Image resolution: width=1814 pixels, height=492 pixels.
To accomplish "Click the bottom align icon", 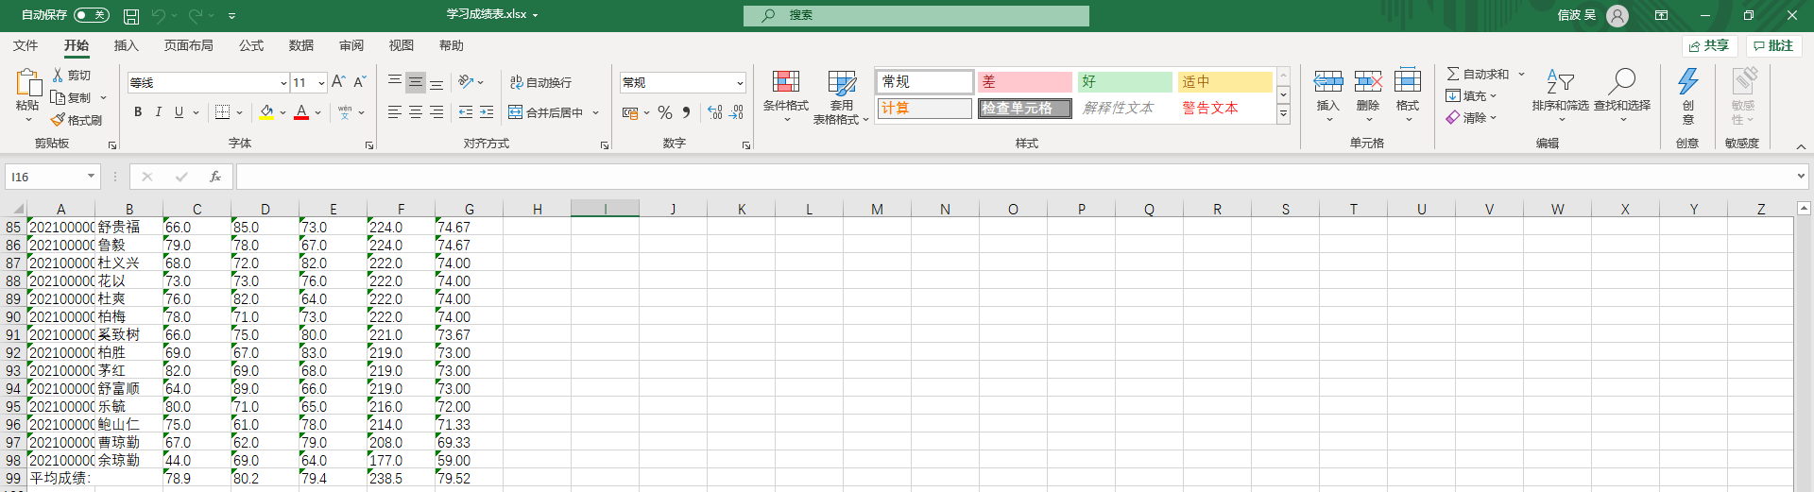I will [x=436, y=82].
